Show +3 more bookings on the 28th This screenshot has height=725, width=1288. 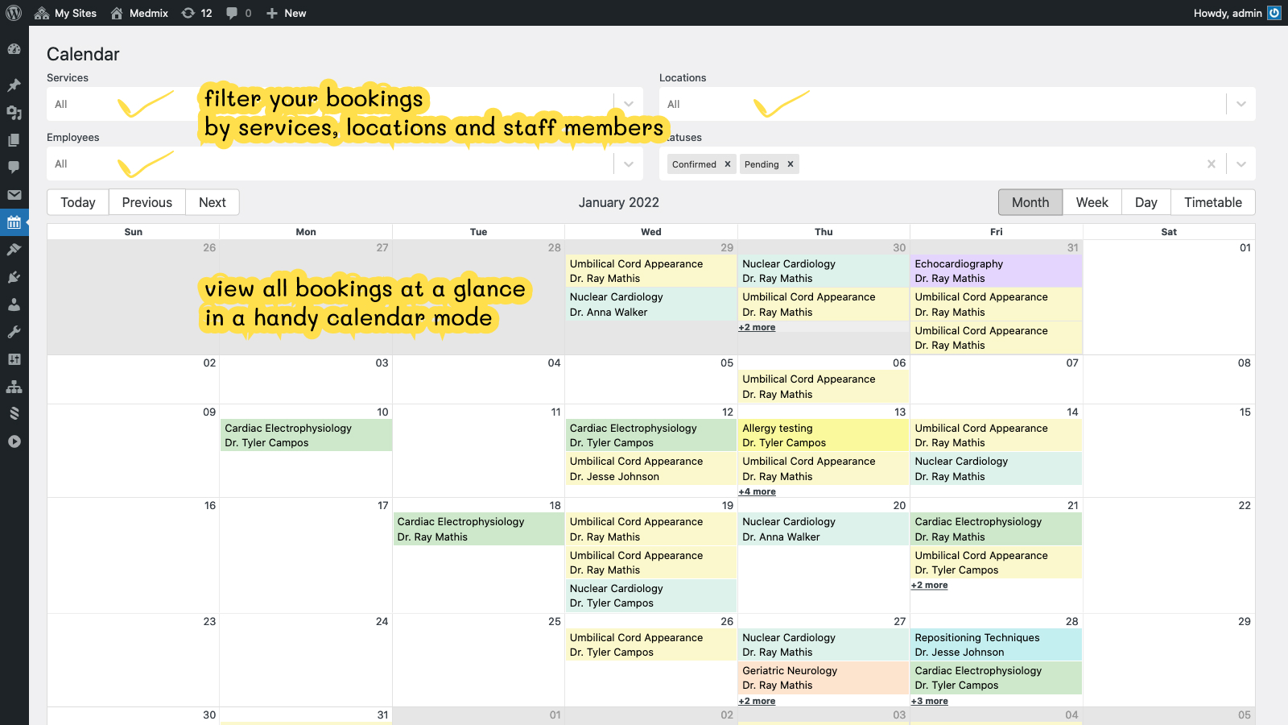coord(930,701)
